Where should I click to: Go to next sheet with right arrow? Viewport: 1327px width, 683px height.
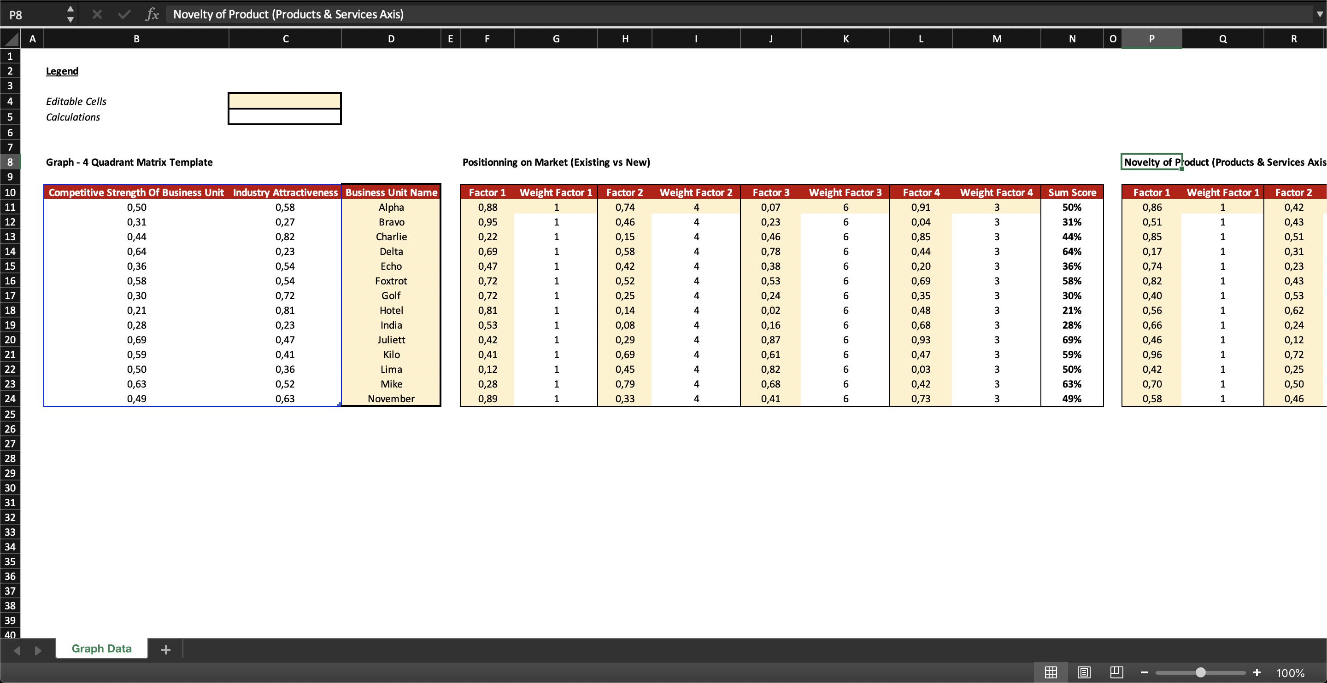[x=38, y=650]
